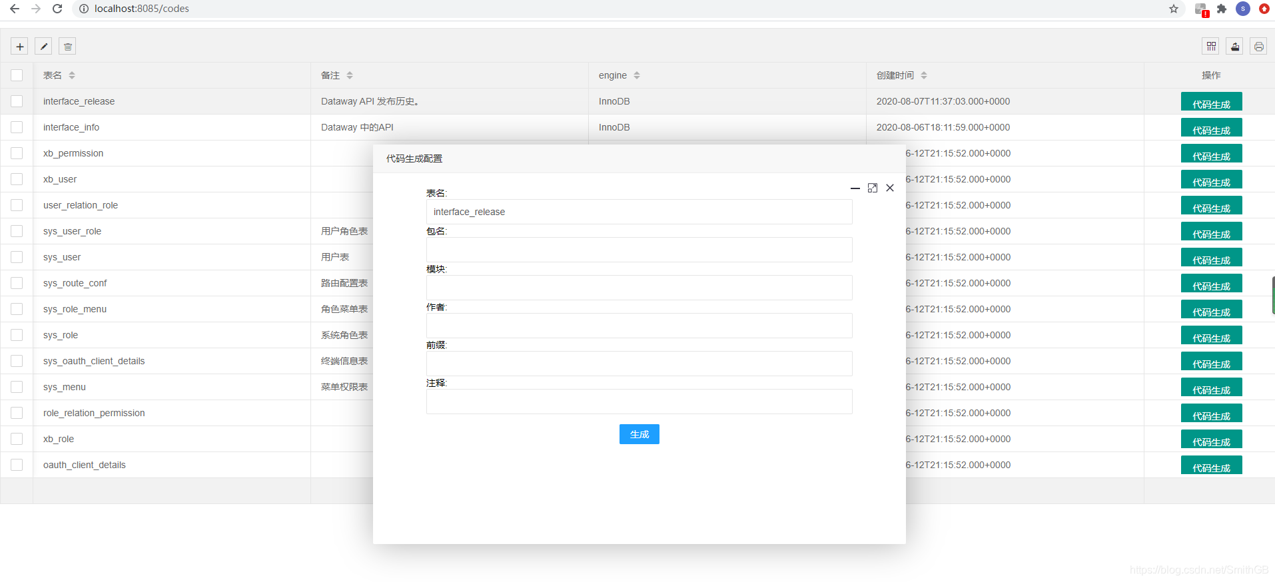The width and height of the screenshot is (1275, 582).
Task: Click the 表名 input with interface_release
Action: click(x=639, y=212)
